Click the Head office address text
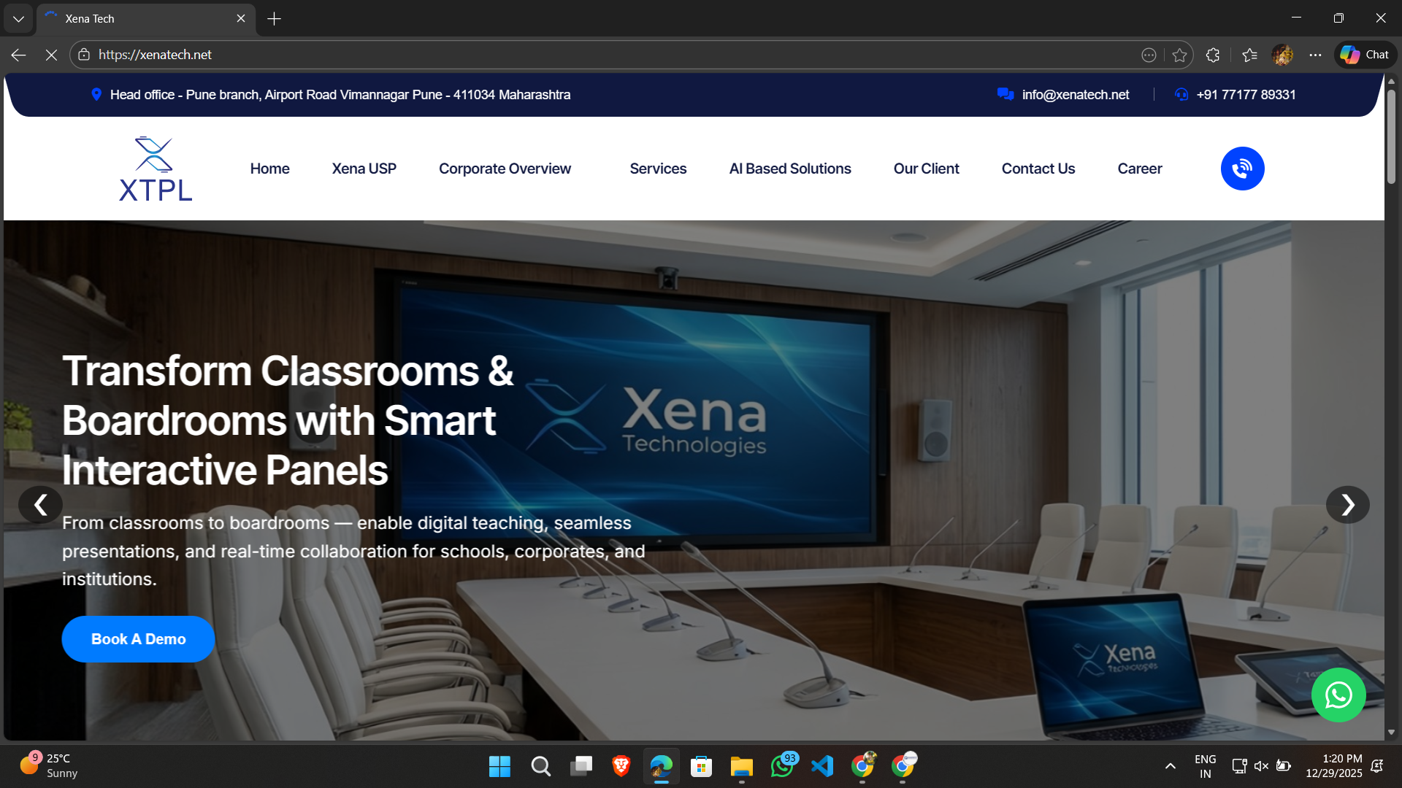 coord(340,95)
